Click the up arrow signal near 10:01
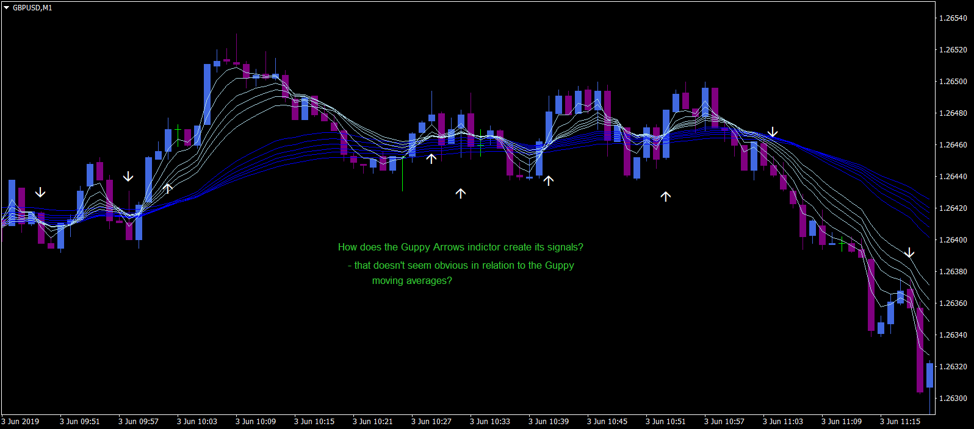This screenshot has width=974, height=429. [x=168, y=188]
